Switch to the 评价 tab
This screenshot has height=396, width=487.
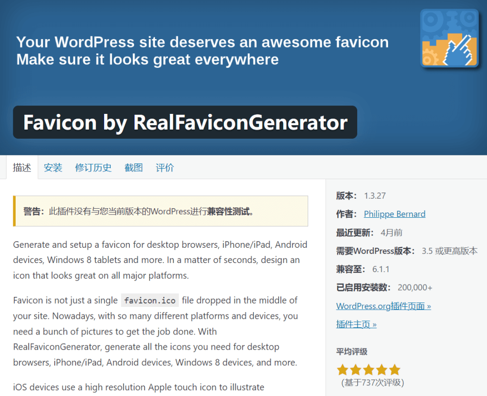point(165,167)
